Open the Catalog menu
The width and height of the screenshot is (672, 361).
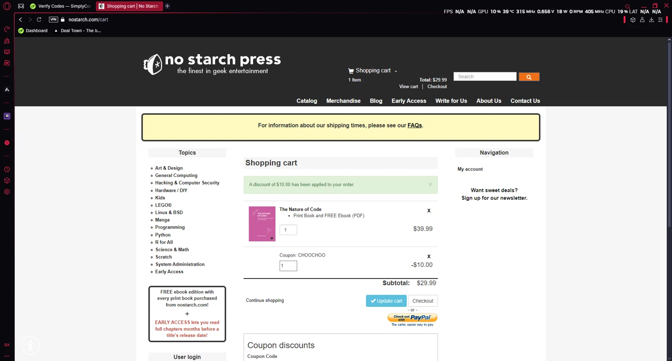pyautogui.click(x=307, y=101)
